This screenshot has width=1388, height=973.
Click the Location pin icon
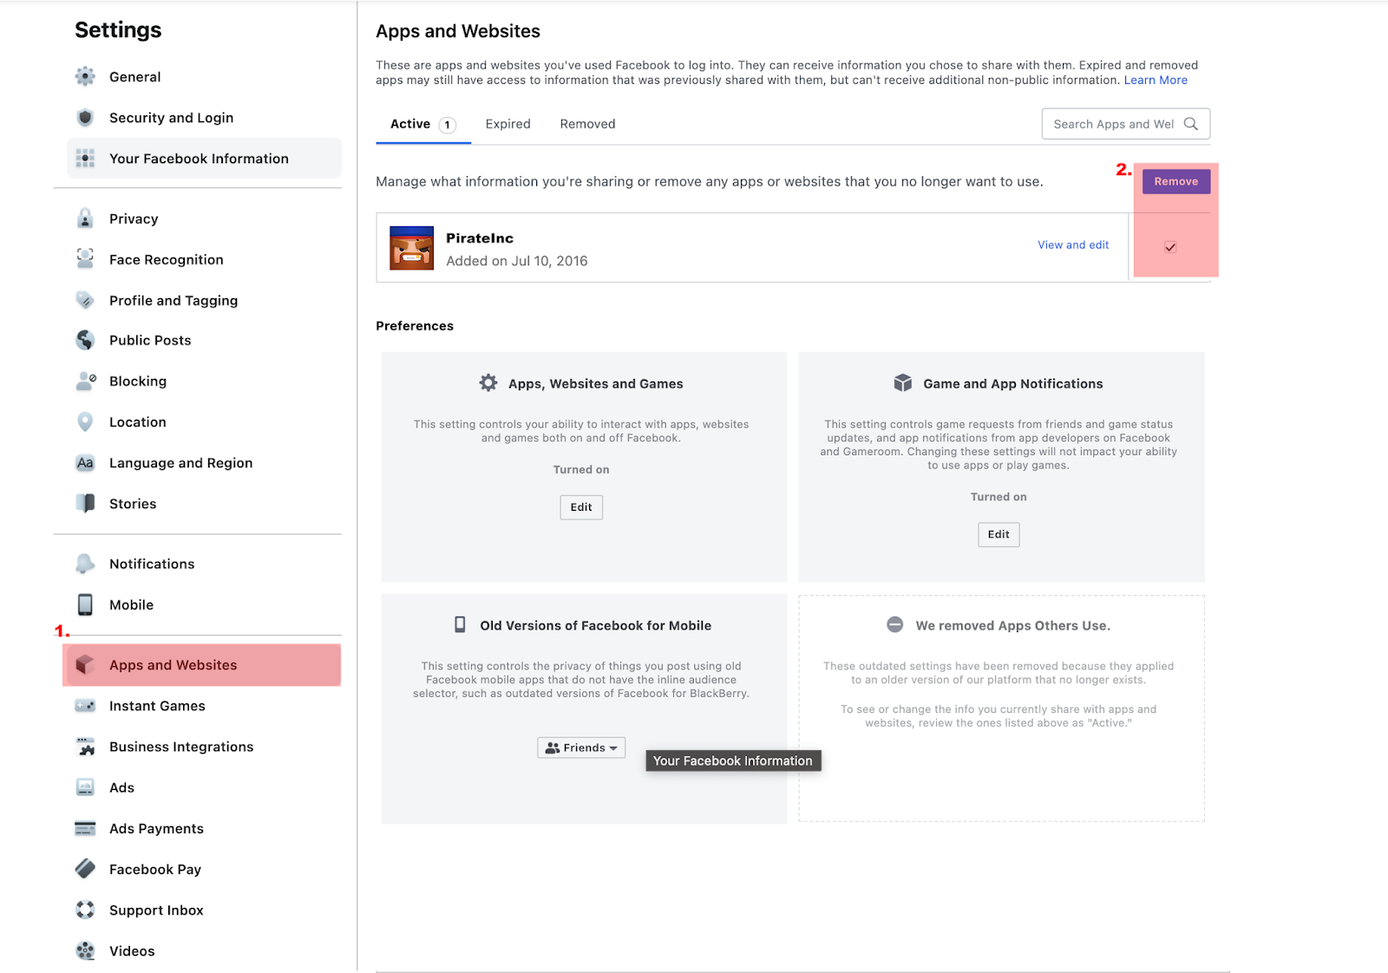[x=85, y=421]
